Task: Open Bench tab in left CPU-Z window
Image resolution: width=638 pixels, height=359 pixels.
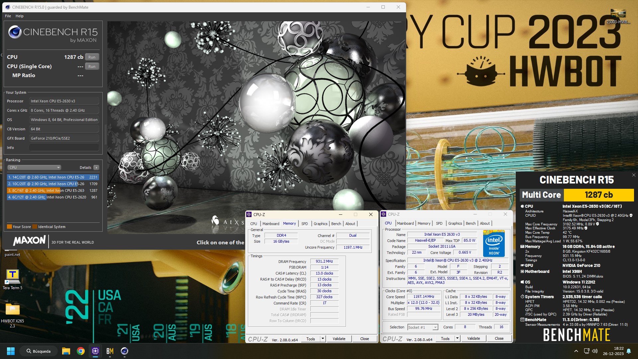Action: [336, 224]
